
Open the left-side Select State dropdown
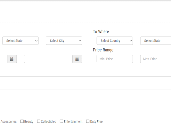click(x=20, y=41)
